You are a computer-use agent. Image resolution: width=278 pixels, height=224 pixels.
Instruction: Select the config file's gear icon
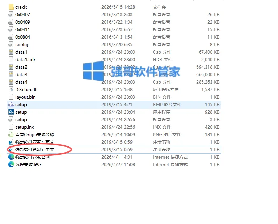coord(11,45)
